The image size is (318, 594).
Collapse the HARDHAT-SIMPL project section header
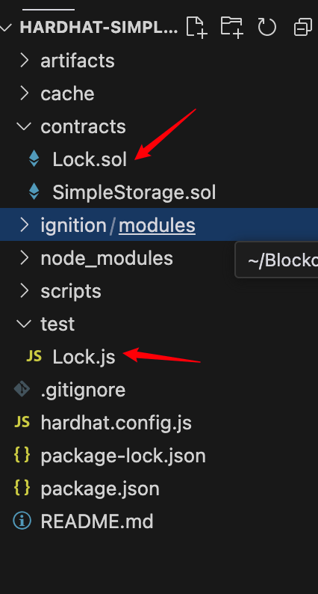(x=6, y=27)
